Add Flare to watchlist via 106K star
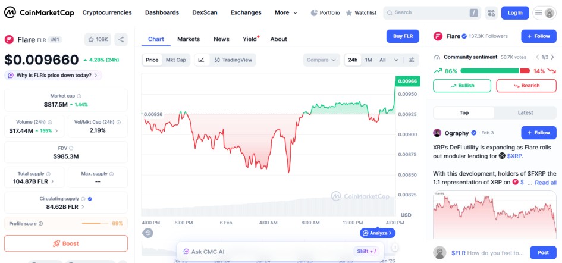This screenshot has width=562, height=263. pos(98,39)
